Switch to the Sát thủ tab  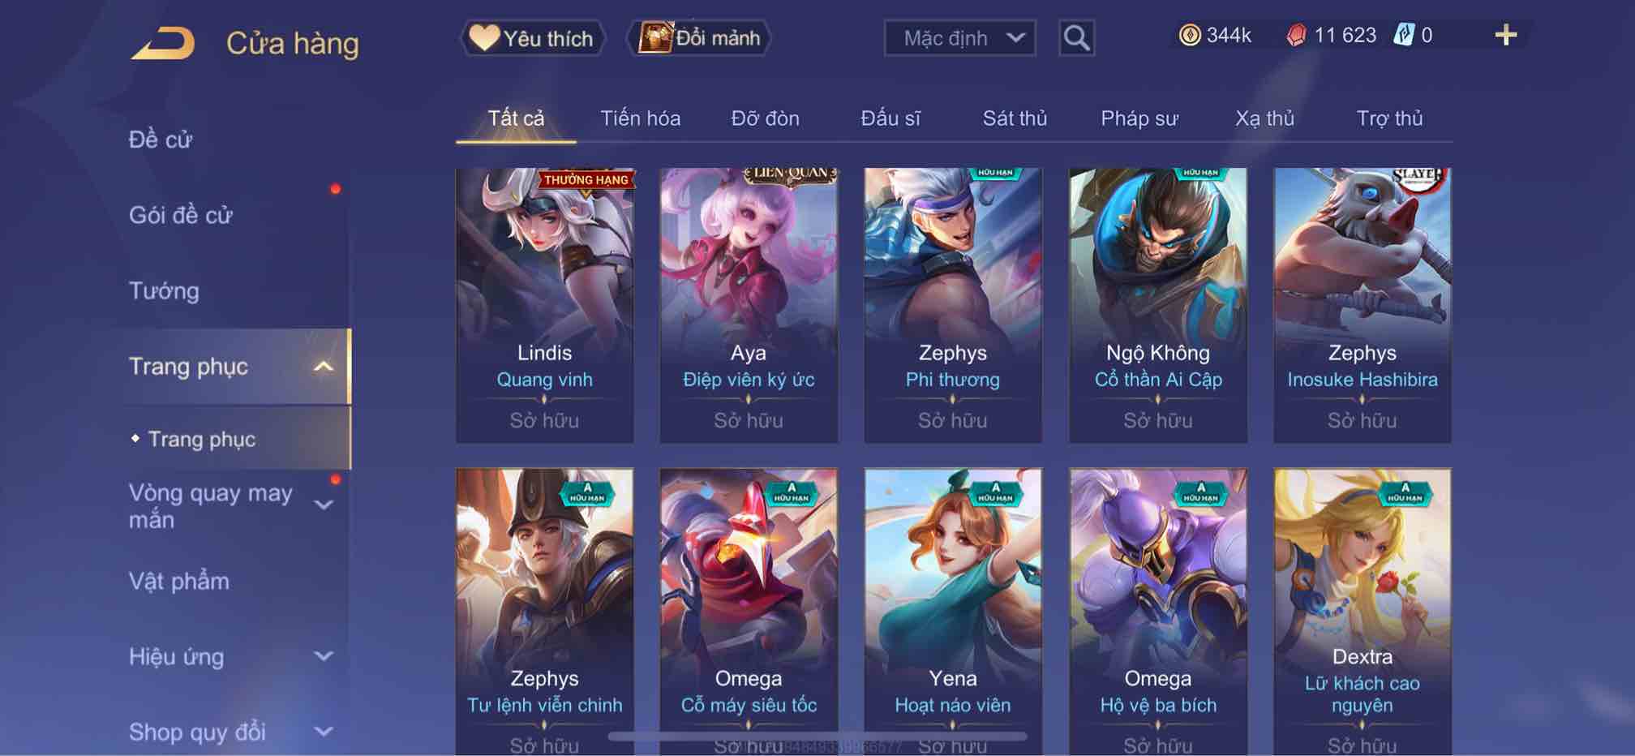(1015, 118)
